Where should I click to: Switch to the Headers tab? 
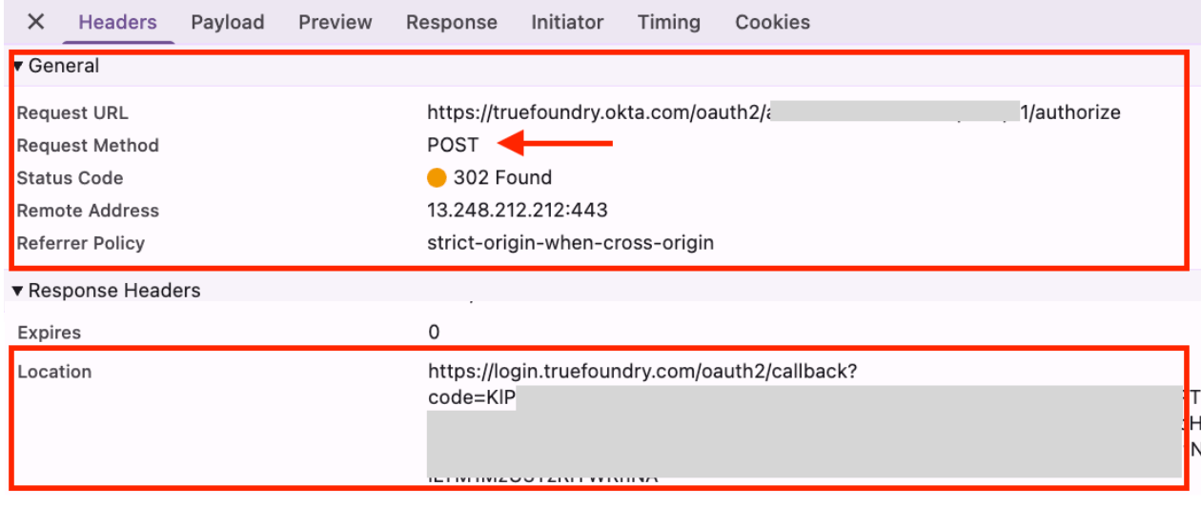click(x=118, y=22)
